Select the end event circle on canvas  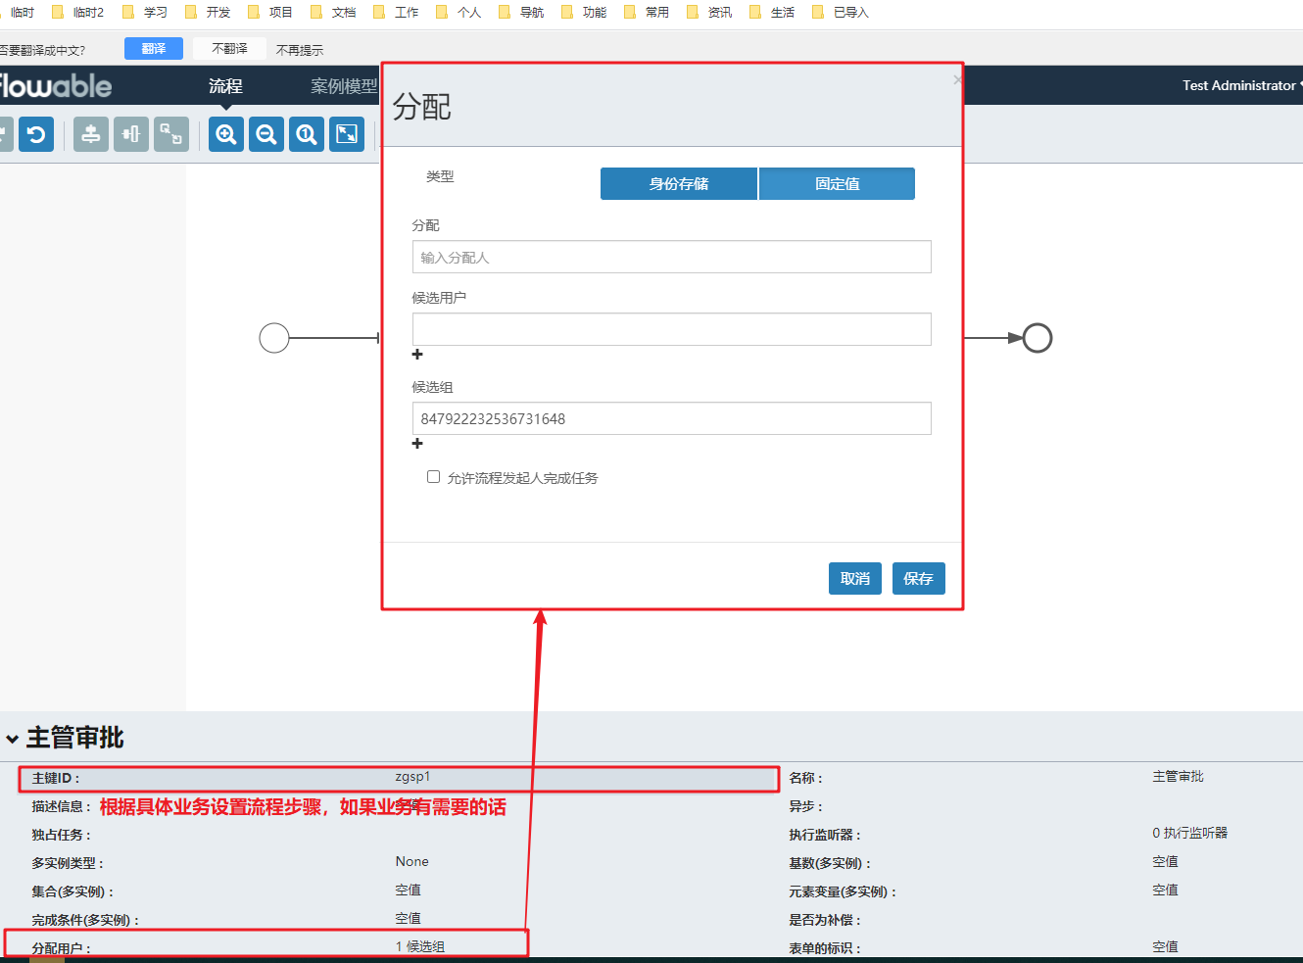coord(1038,338)
